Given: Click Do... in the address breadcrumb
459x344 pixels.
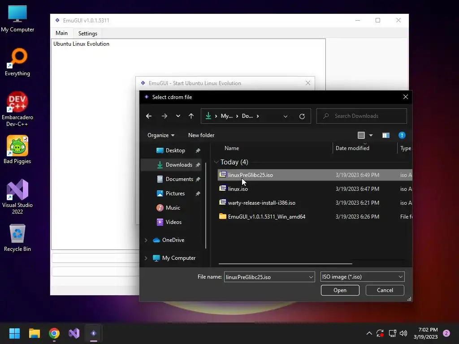Looking at the screenshot, I should tap(247, 116).
